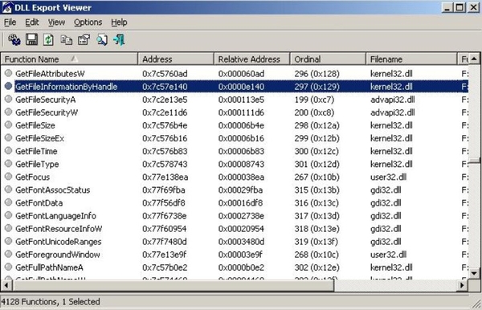The image size is (482, 310).
Task: Select bullet beside GetFontData row
Action: (x=9, y=202)
